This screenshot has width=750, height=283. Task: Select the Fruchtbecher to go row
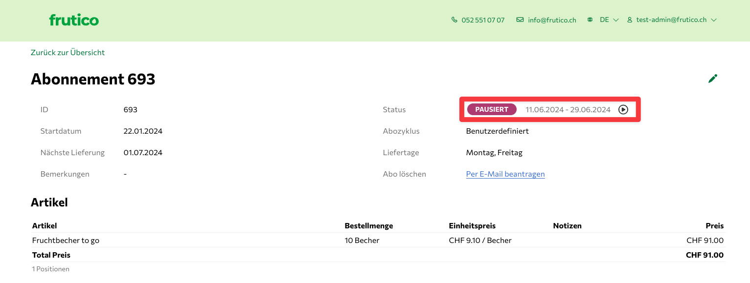point(66,241)
